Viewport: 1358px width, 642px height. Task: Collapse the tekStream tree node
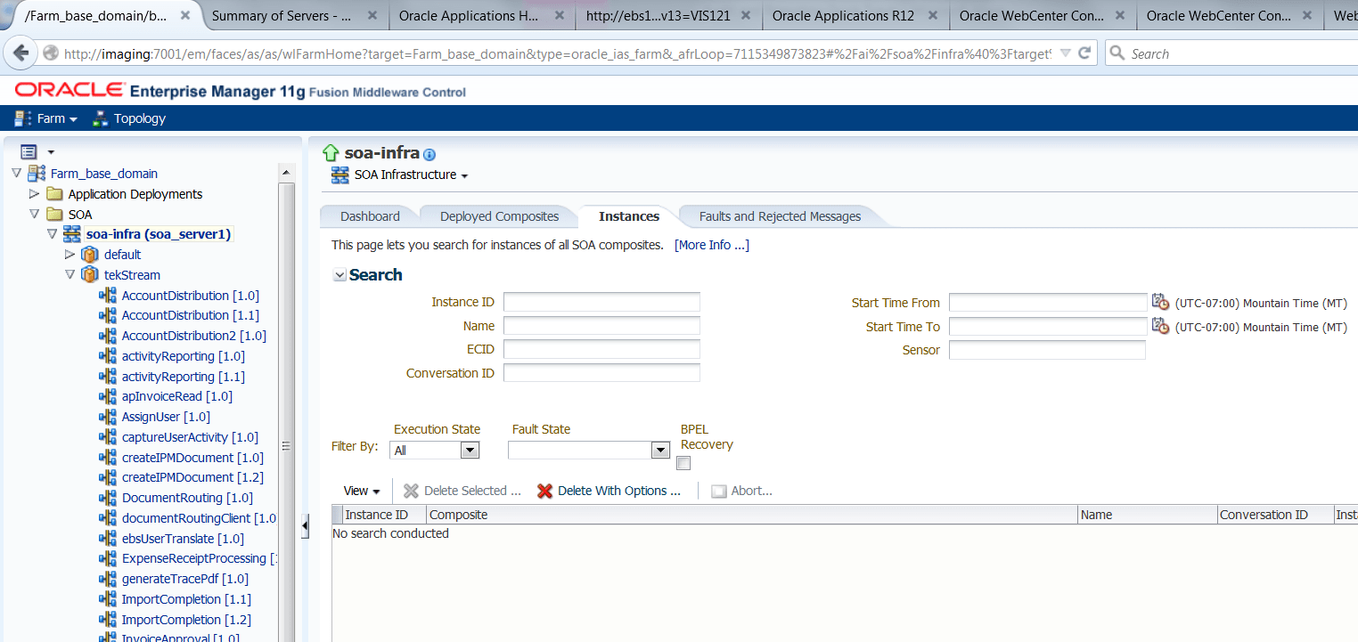tap(70, 275)
